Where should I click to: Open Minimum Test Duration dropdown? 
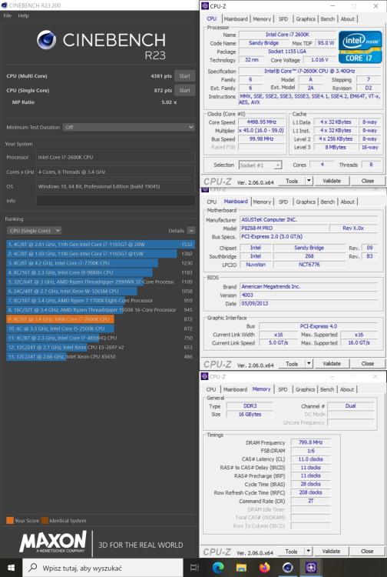(128, 127)
